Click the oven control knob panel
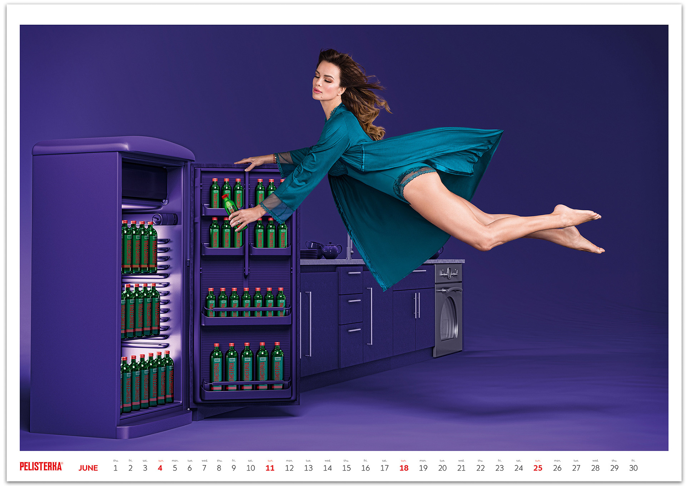686x486 pixels. pos(449,274)
